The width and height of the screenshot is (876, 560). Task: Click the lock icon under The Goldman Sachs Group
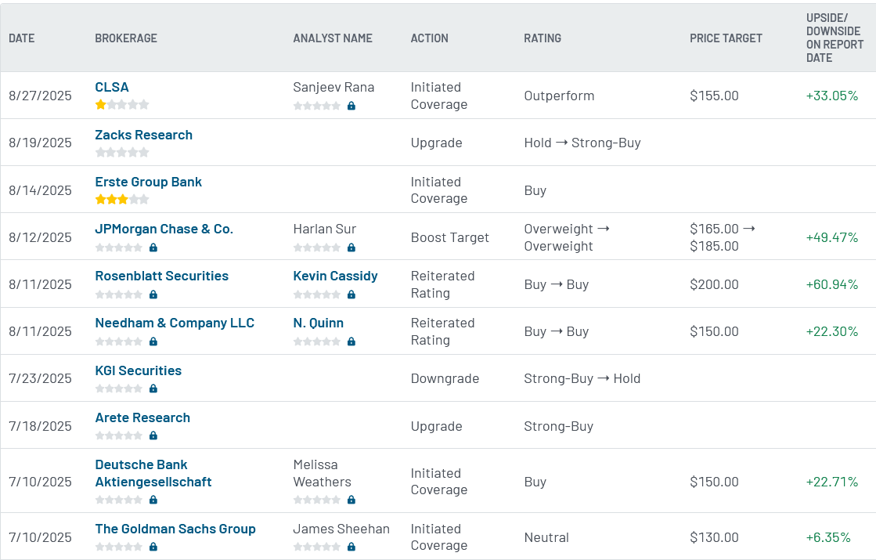(153, 547)
